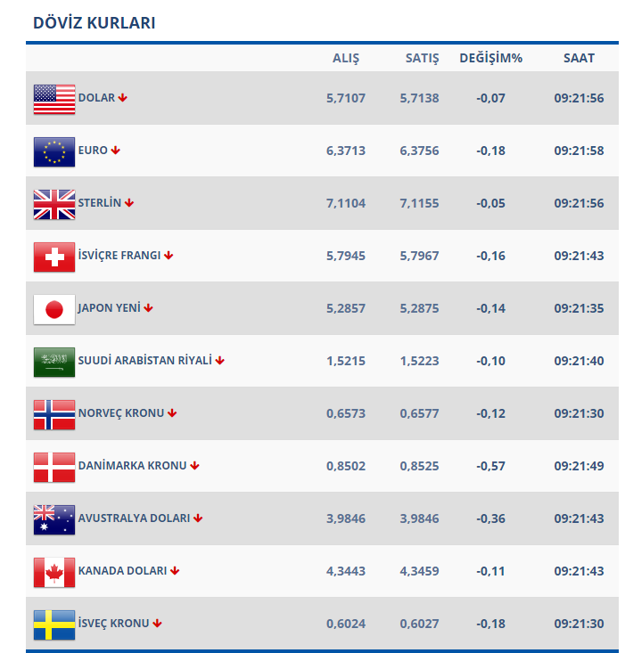Screen dimensions: 625x653
Task: Click the Saudi Arabia flag icon
Action: click(x=53, y=362)
